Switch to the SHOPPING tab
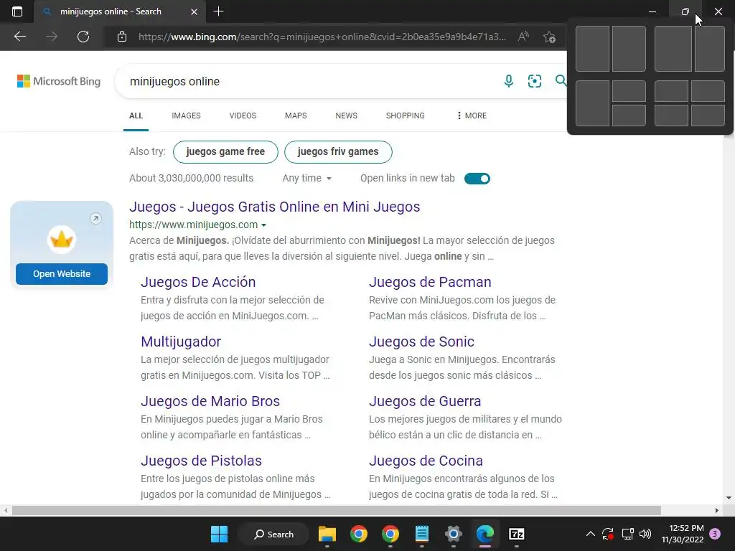735x551 pixels. (406, 116)
